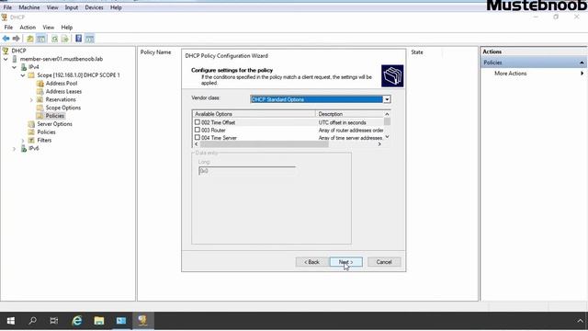Click the Back button in the wizard
The height and width of the screenshot is (331, 588).
[312, 262]
